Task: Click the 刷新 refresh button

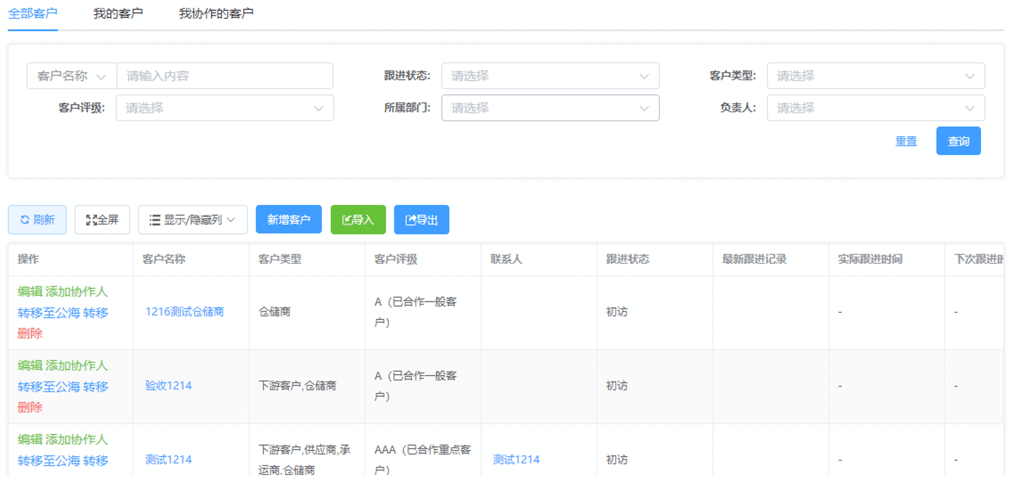Action: (37, 220)
